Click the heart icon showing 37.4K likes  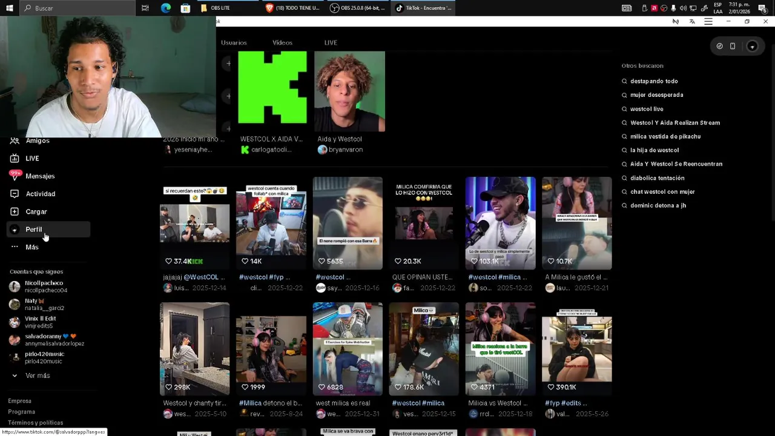click(x=169, y=261)
